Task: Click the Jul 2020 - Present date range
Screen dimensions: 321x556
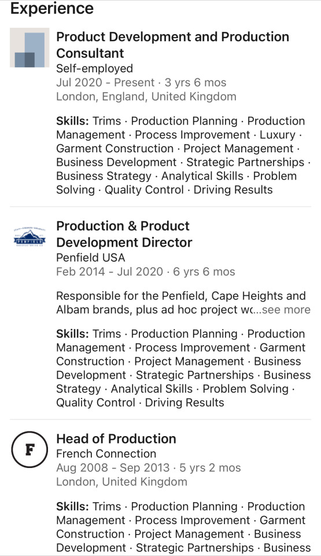Action: (105, 83)
